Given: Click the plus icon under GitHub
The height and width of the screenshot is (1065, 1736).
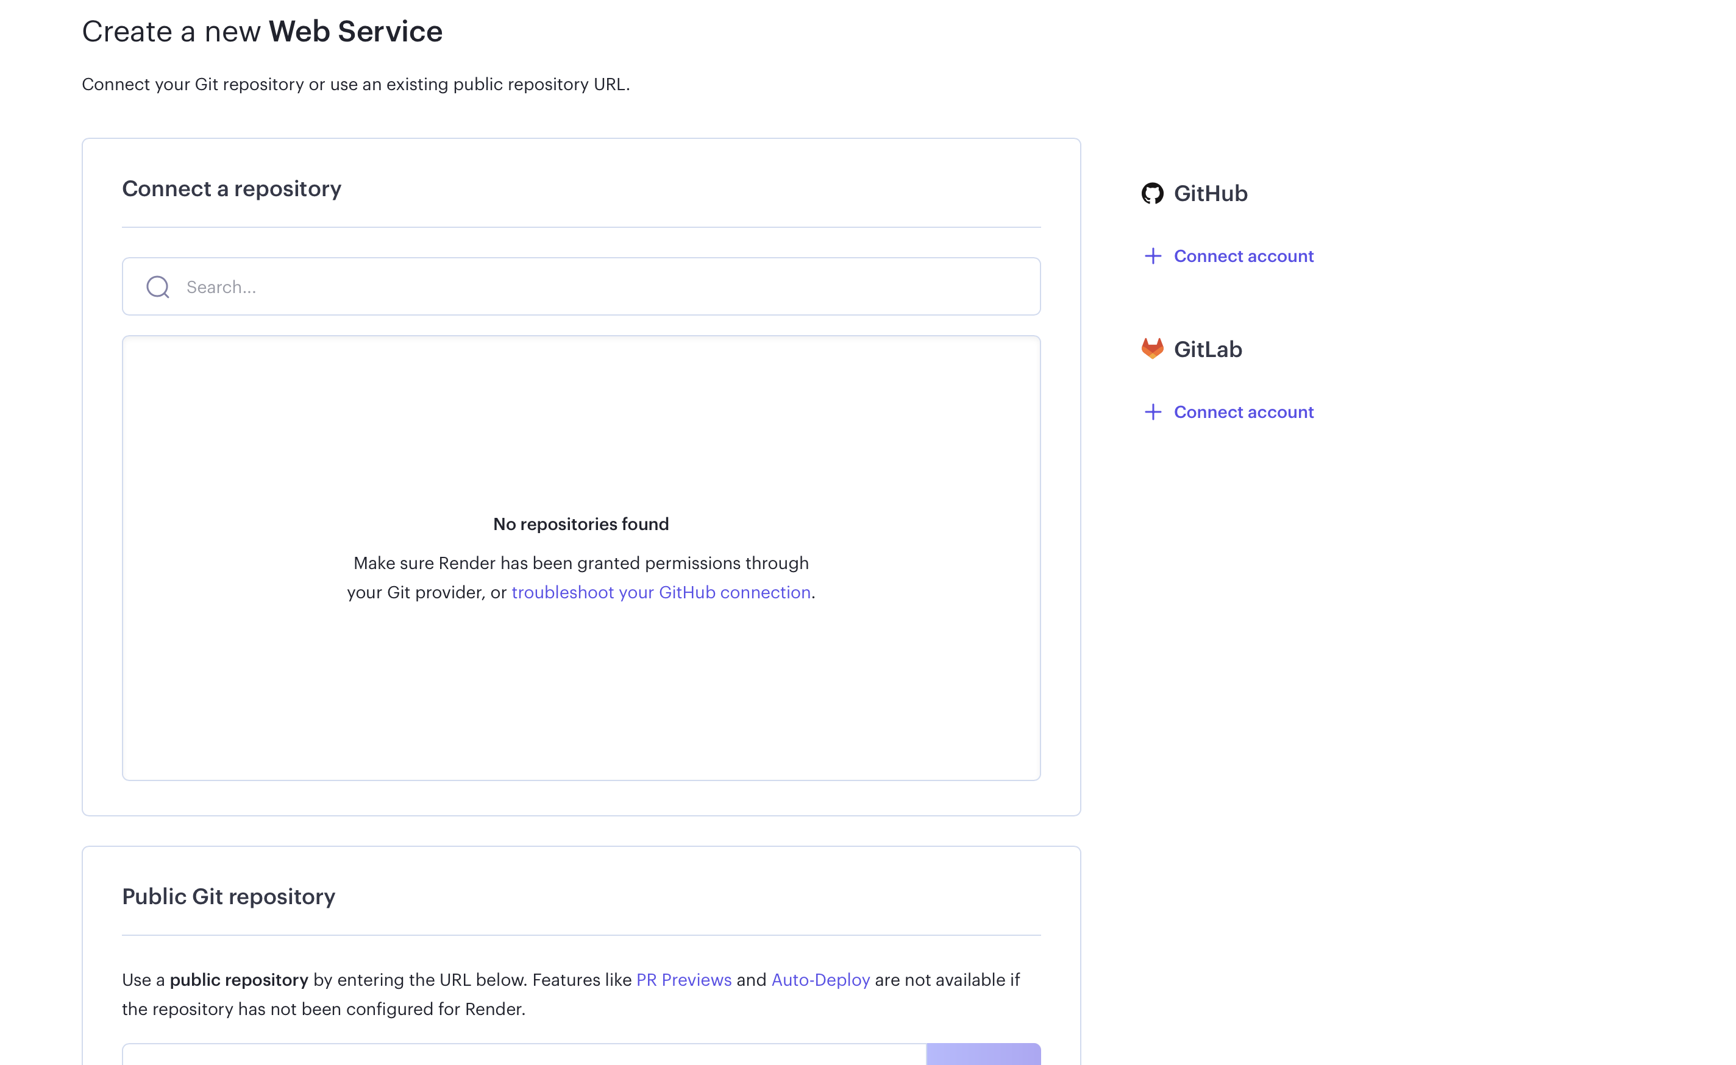Looking at the screenshot, I should [1153, 256].
